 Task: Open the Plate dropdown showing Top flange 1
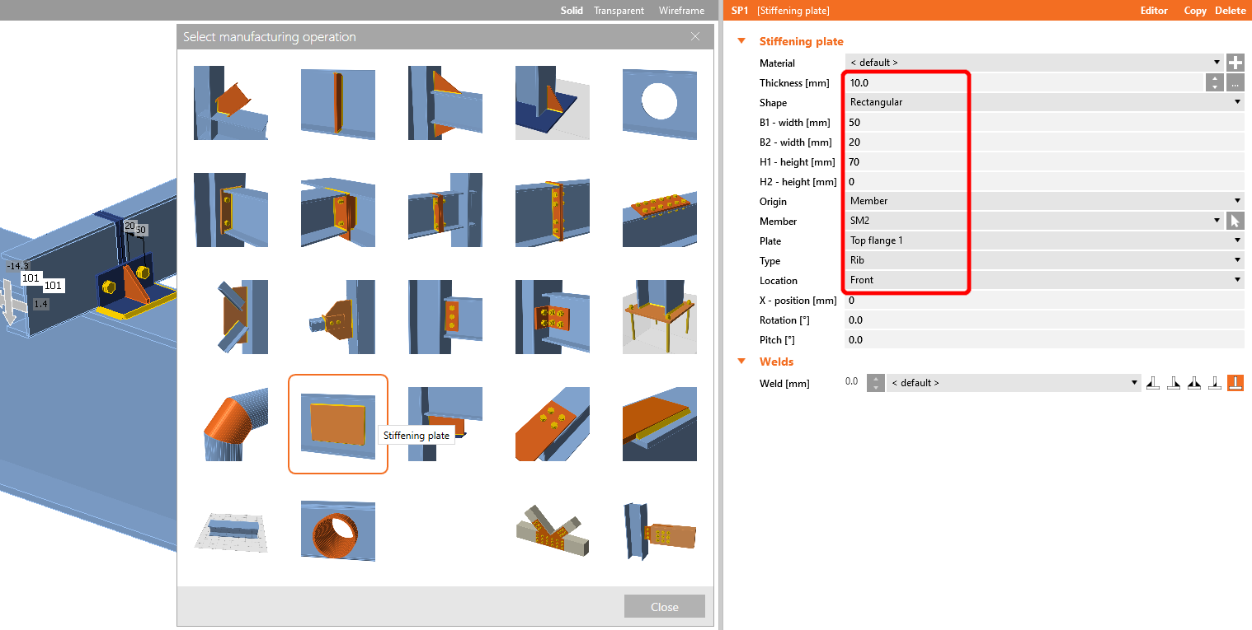1043,240
